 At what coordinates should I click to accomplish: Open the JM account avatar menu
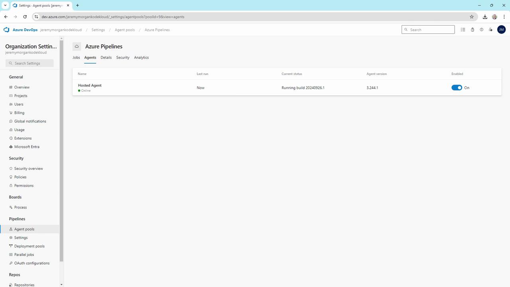501,29
